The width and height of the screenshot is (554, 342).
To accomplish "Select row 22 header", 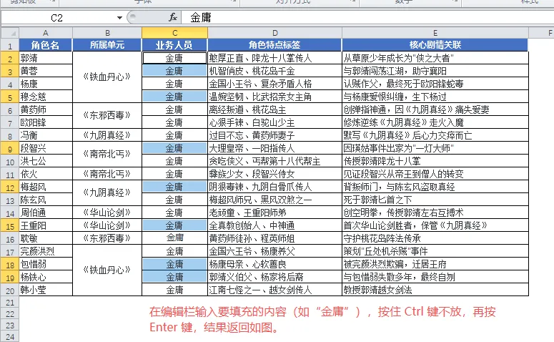I will 10,313.
